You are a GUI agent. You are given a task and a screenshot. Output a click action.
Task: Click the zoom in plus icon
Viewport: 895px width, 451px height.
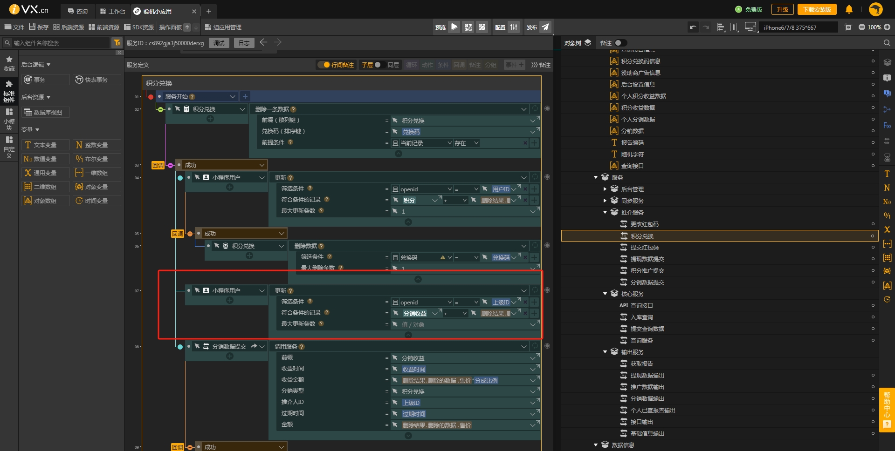[887, 27]
